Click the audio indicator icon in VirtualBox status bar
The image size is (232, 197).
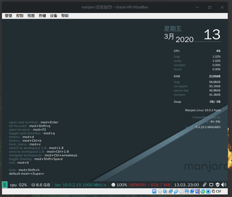[x=165, y=191]
